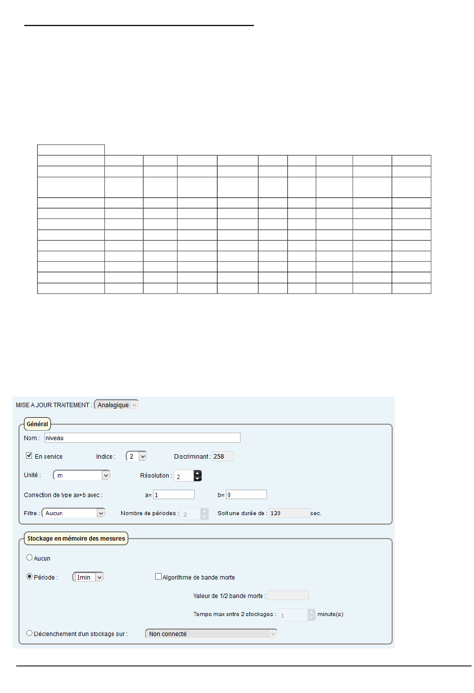Viewport: 474px width, 693px height.
Task: Click the coefficient a= input field
Action: (x=174, y=495)
